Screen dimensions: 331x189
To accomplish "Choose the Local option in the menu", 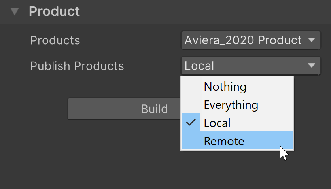I will pos(217,123).
